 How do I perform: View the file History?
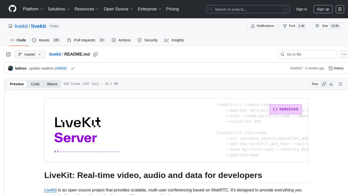[x=336, y=68]
